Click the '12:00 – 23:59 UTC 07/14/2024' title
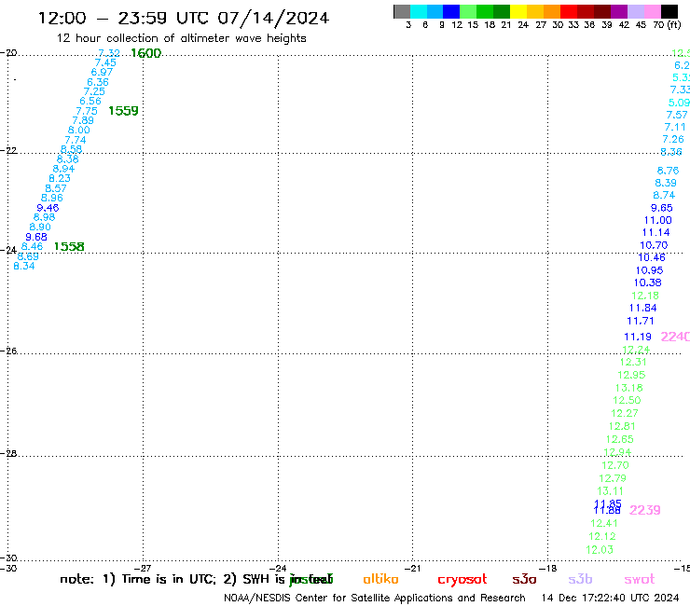This screenshot has width=690, height=606. 184,19
